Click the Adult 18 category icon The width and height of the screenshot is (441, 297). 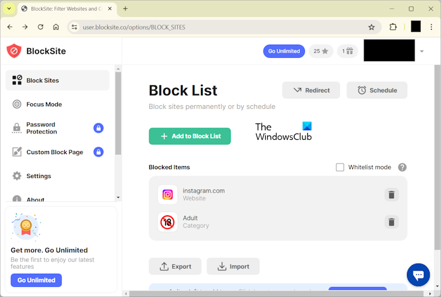coord(168,222)
